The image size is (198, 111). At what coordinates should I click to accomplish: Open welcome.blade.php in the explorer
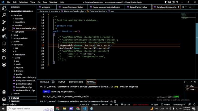click(x=25, y=90)
